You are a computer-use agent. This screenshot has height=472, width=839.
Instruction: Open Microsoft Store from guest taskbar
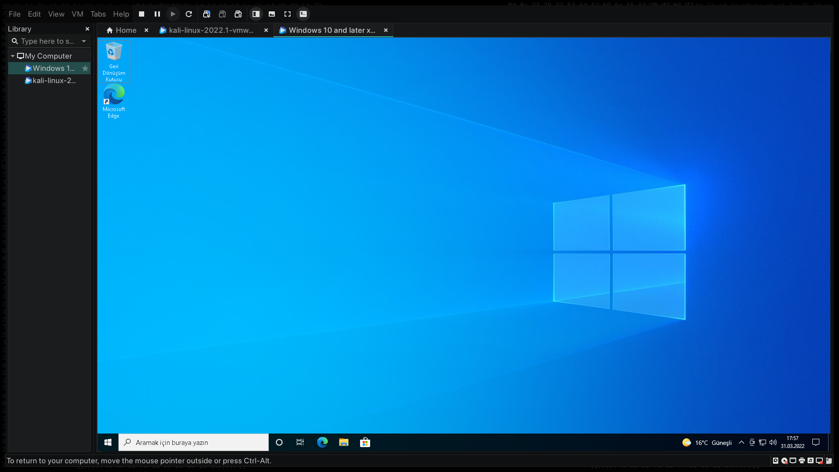[365, 442]
